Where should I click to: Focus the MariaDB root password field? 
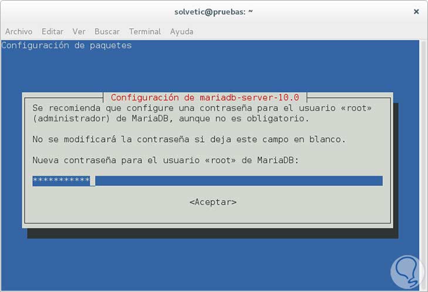tap(208, 181)
